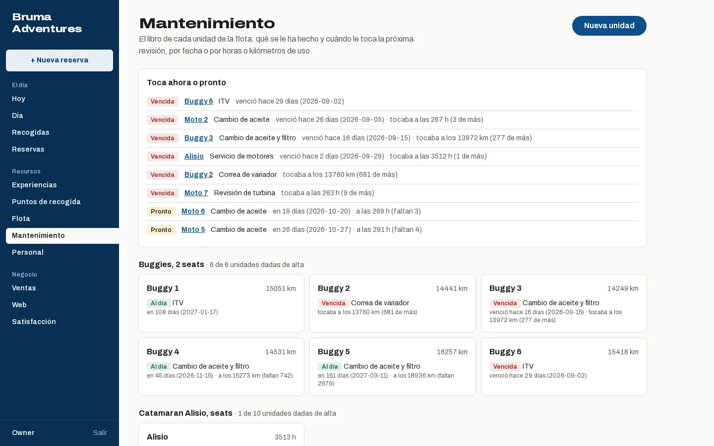Click the Buggies, 2 seats heading
Viewport: 714px width, 446px height.
[172, 265]
